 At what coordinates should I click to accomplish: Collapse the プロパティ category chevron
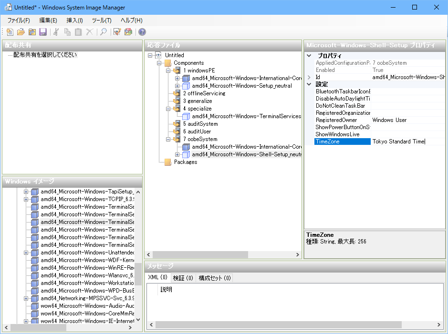click(x=309, y=56)
